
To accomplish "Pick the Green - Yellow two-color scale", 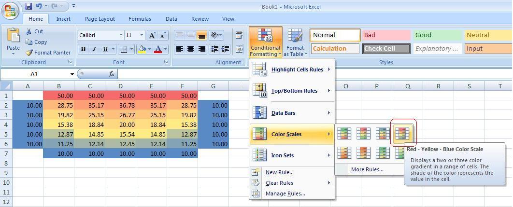I will 383,152.
